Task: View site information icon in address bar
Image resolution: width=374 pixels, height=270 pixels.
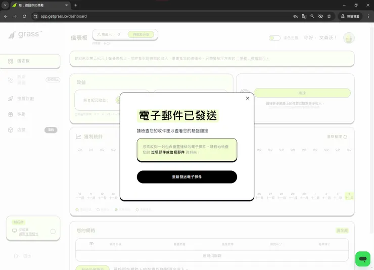Action: click(35, 16)
